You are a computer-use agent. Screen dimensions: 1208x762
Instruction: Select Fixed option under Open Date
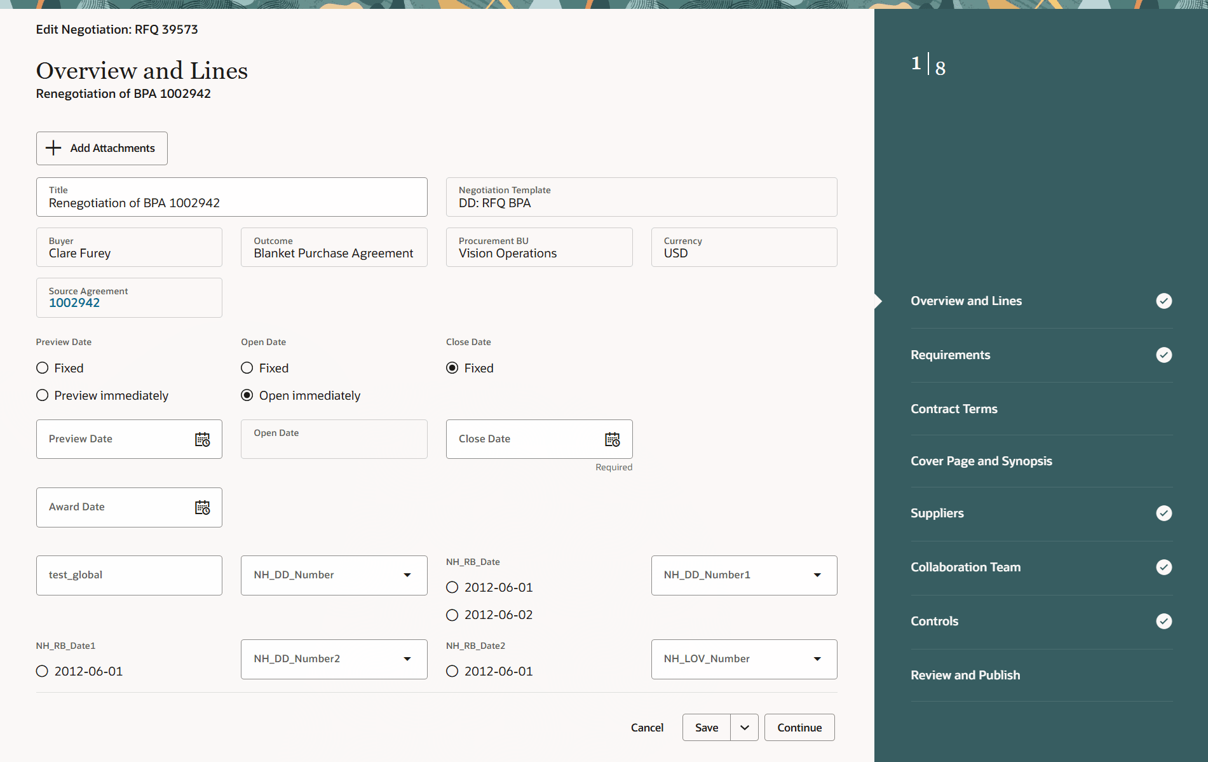pyautogui.click(x=247, y=367)
